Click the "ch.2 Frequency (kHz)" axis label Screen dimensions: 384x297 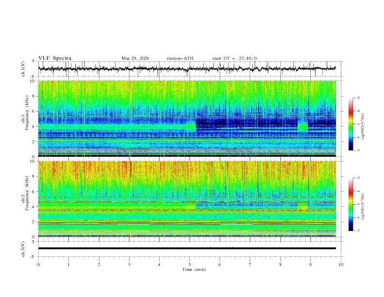25,193
